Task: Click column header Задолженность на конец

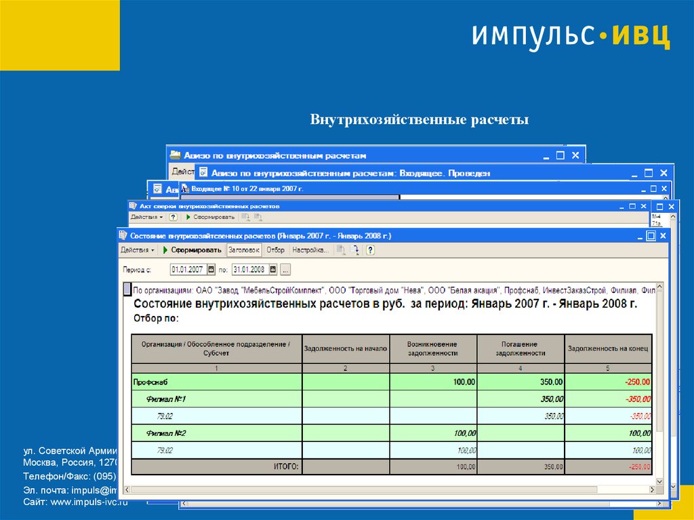Action: [608, 348]
